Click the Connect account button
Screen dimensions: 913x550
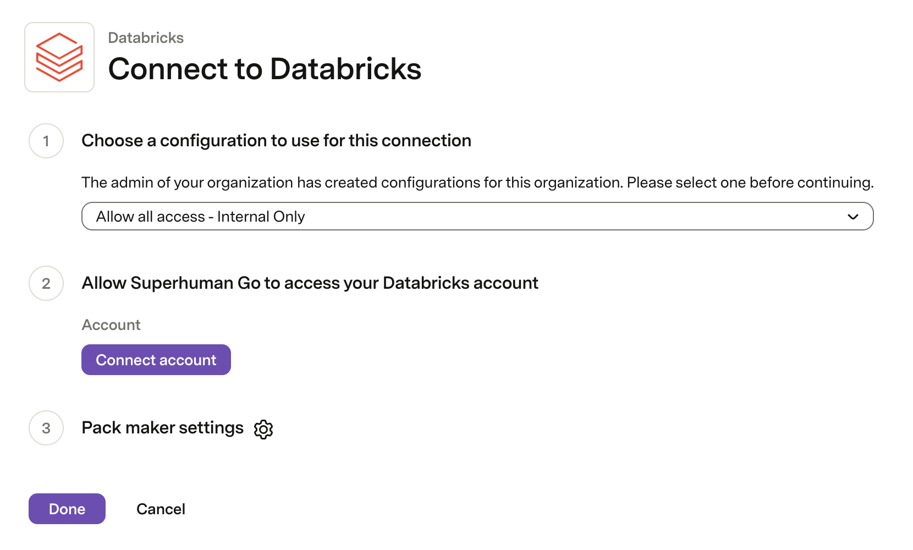[x=156, y=360]
